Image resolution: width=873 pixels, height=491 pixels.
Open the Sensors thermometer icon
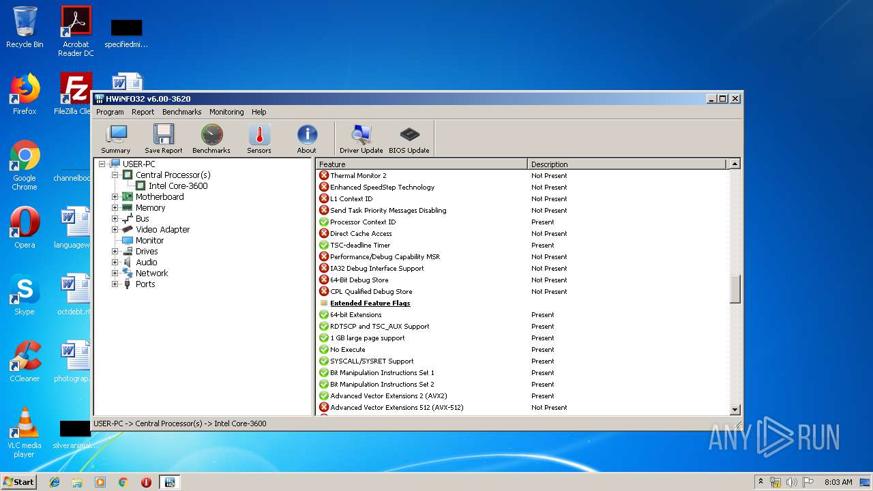point(259,138)
